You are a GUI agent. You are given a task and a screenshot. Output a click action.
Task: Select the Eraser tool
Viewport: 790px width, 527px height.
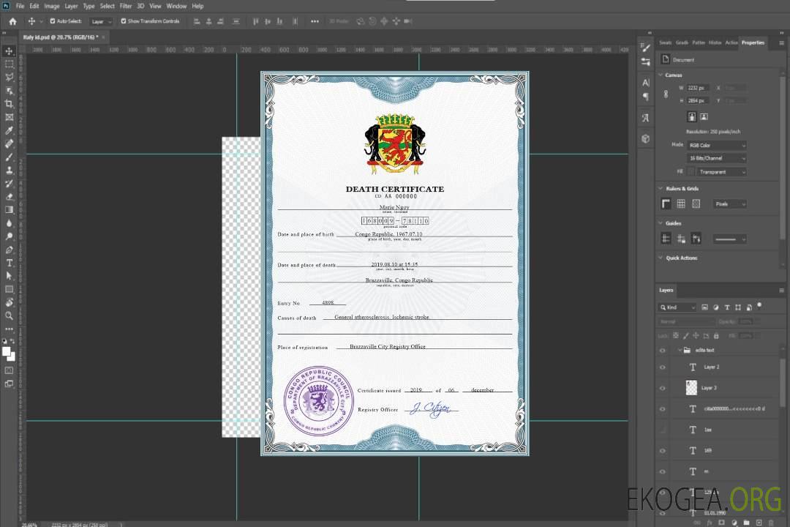[9, 197]
